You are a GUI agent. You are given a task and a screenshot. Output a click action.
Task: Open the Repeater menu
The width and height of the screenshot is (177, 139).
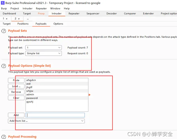[x=41, y=8]
